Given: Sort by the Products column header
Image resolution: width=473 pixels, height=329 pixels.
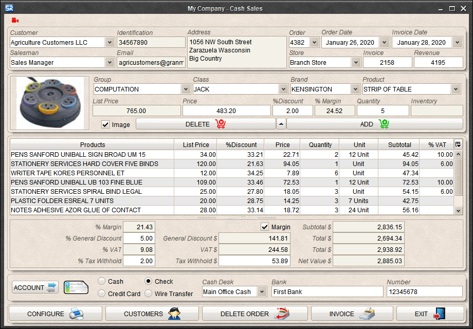Looking at the screenshot, I should [x=93, y=145].
